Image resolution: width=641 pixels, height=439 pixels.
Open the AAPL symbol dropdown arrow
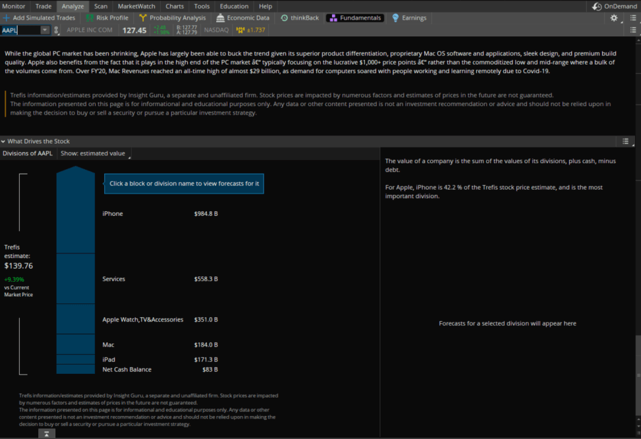click(45, 30)
